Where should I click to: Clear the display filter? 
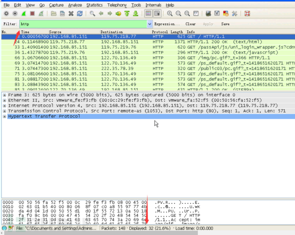(191, 24)
